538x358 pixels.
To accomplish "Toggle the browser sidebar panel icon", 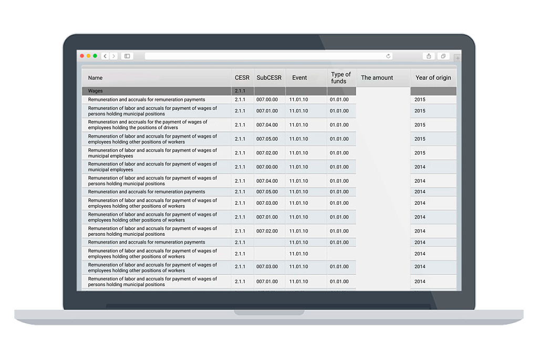I will pos(127,56).
